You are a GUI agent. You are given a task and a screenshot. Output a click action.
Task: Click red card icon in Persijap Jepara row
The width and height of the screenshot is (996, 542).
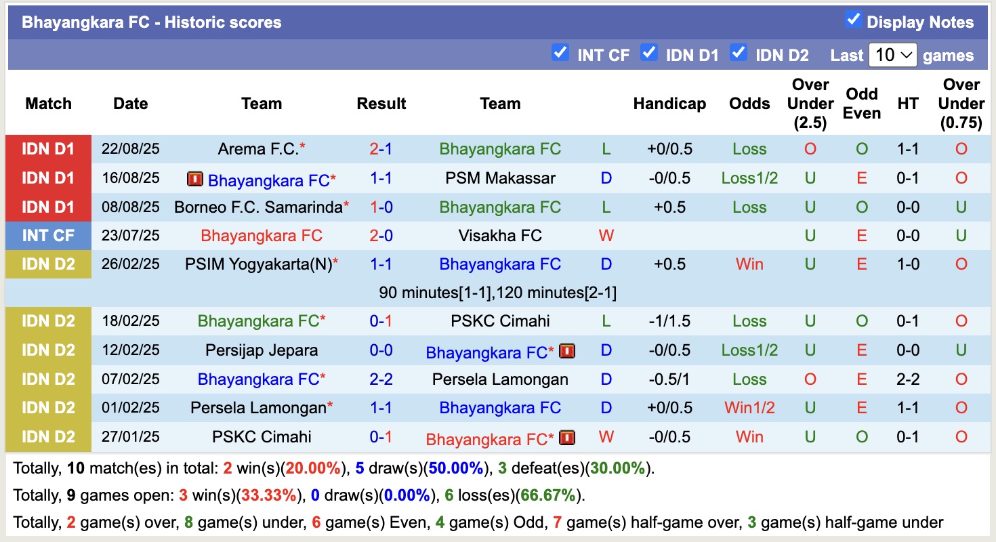567,351
